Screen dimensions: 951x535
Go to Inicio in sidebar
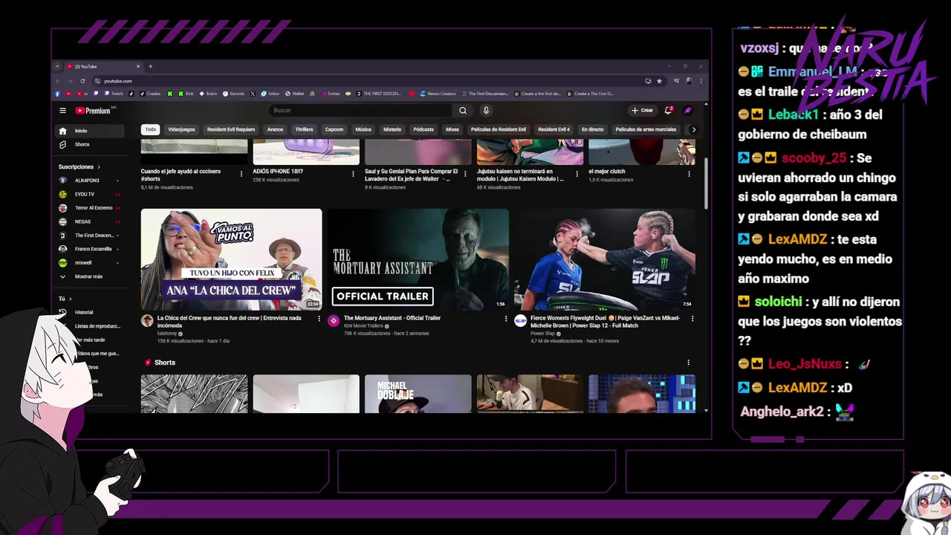91,131
